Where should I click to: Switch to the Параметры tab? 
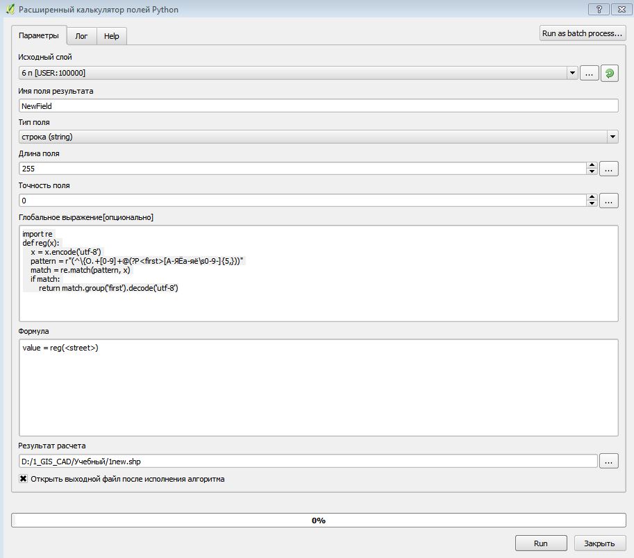[x=38, y=35]
